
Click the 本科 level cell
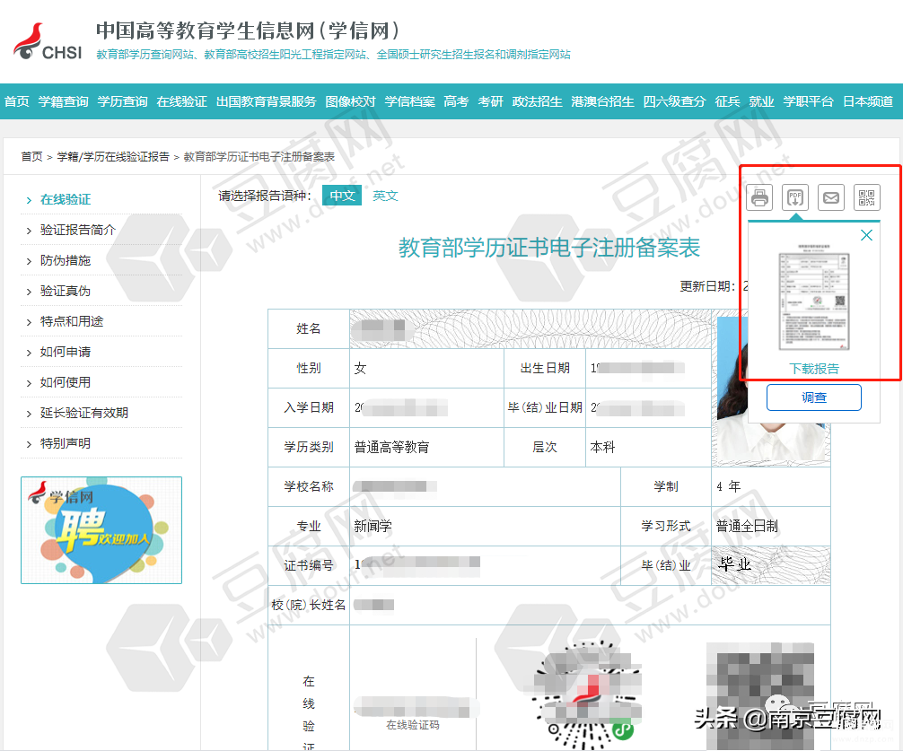648,447
